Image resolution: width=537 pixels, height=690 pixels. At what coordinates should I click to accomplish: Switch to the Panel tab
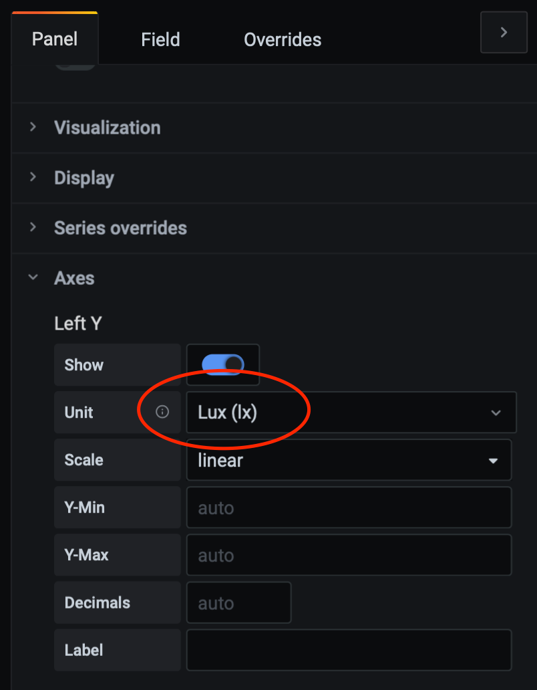click(x=55, y=39)
